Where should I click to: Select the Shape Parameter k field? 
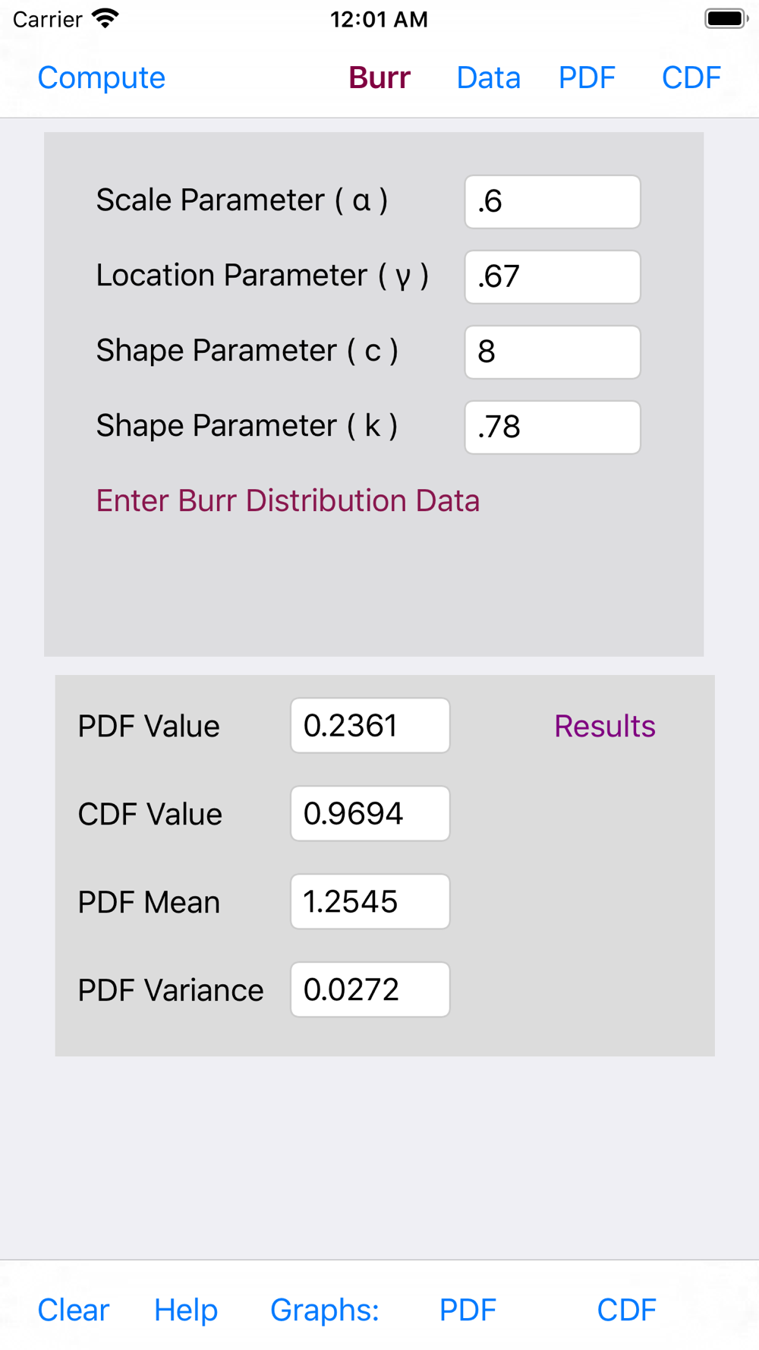pyautogui.click(x=553, y=427)
